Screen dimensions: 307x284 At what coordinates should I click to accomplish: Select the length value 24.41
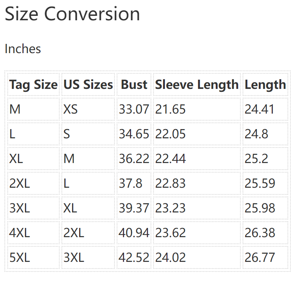260,109
